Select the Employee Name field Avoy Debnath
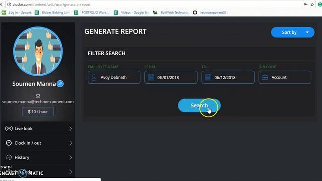 pyautogui.click(x=114, y=77)
